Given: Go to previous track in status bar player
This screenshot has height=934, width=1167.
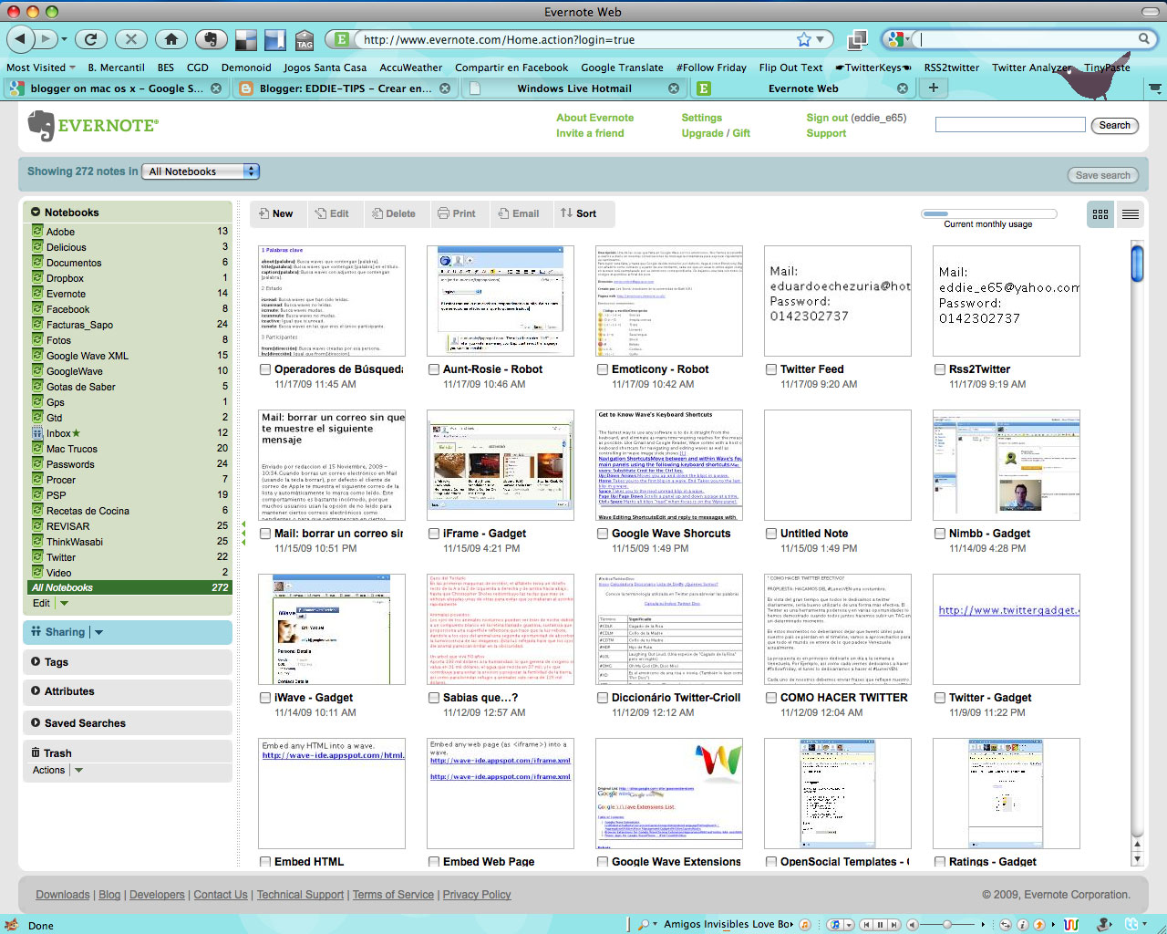Looking at the screenshot, I should [866, 924].
